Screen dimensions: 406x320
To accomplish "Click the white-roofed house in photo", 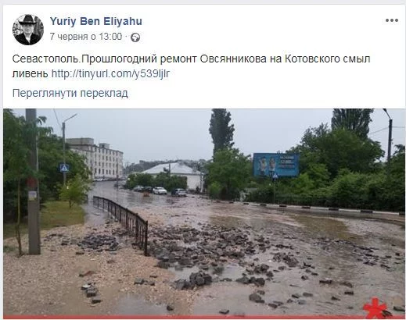I will (x=173, y=175).
